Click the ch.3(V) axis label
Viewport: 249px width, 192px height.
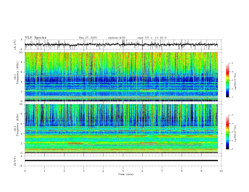coord(15,161)
